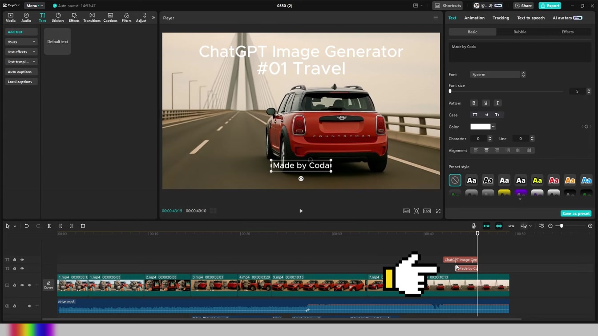Screen dimensions: 598x336
Task: Select the Bubble sub-tab
Action: pyautogui.click(x=520, y=32)
